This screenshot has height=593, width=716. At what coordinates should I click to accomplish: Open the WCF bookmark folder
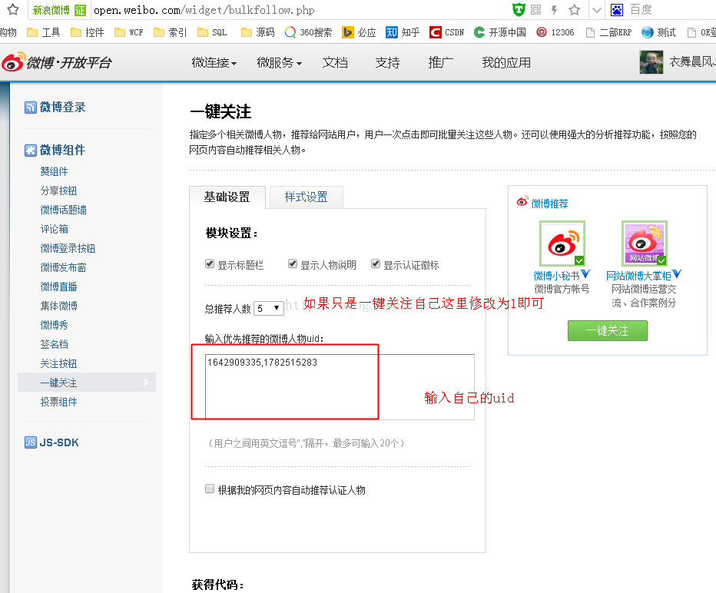129,32
